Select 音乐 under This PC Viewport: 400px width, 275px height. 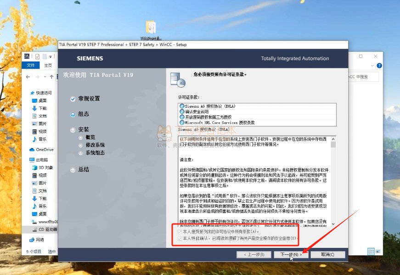click(39, 206)
